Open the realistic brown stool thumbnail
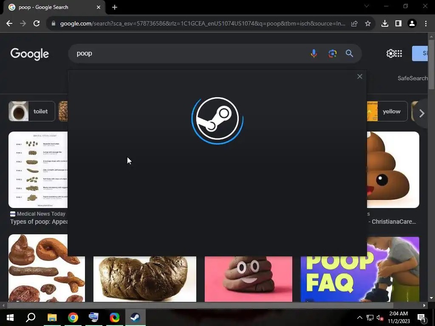435x326 pixels. (145, 279)
